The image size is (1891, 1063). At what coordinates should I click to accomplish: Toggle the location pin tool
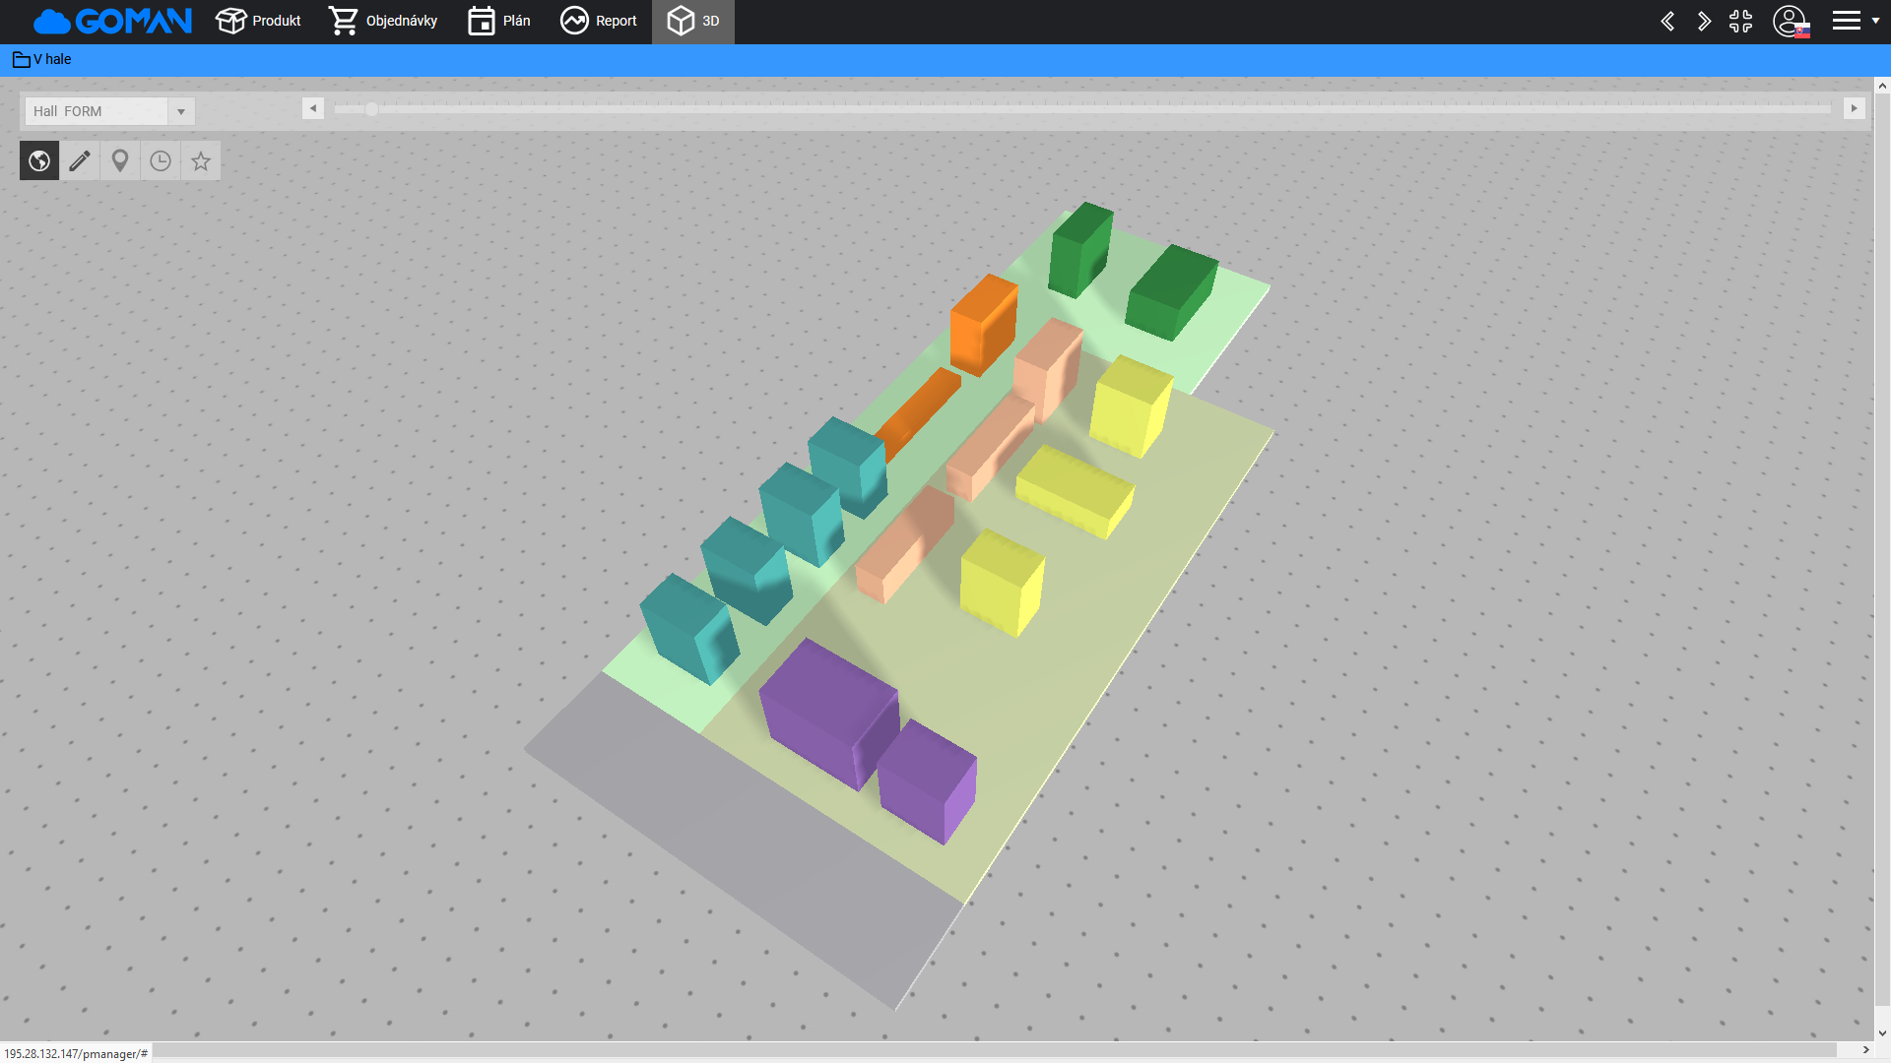point(120,160)
